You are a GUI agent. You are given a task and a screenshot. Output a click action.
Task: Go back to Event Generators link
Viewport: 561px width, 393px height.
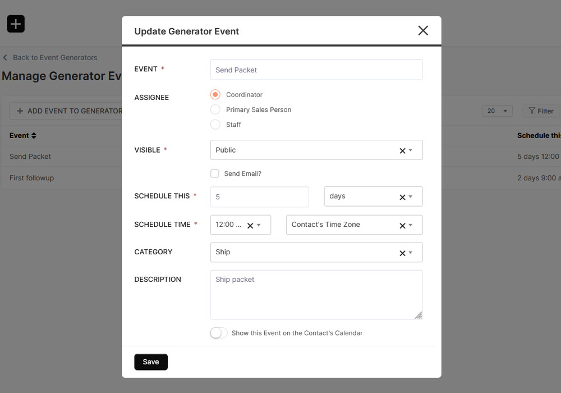54,57
